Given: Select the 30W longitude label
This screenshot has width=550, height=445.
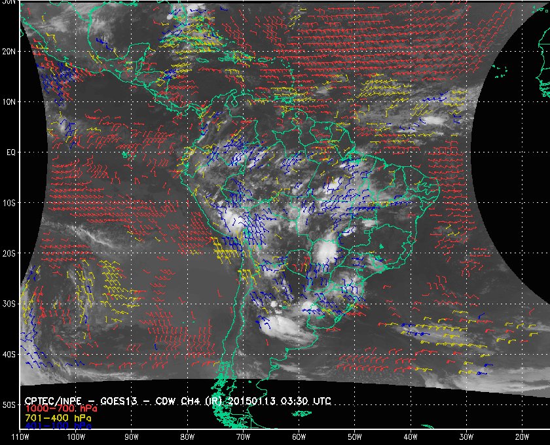Looking at the screenshot, I should coord(466,437).
